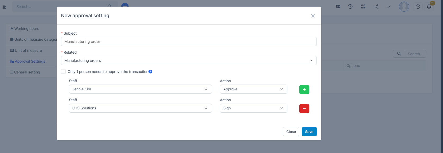443x153 pixels.
Task: Toggle the sidebar hamburger menu icon
Action: point(4,7)
